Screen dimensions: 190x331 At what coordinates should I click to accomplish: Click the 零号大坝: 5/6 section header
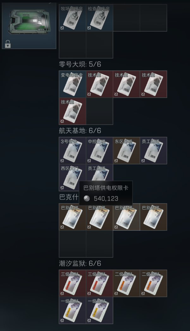[80, 64]
